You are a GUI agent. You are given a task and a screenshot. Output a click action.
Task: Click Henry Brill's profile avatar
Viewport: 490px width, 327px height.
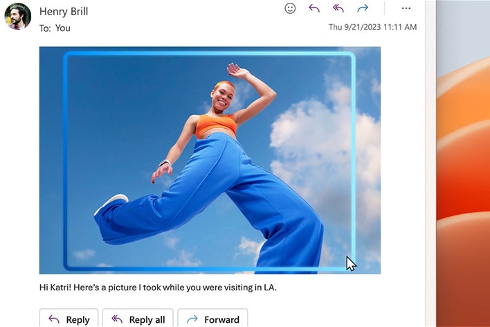(17, 17)
